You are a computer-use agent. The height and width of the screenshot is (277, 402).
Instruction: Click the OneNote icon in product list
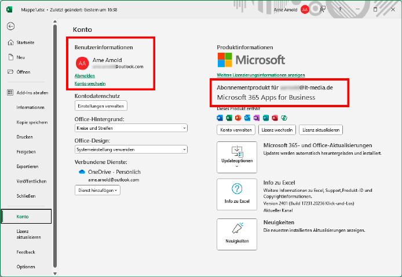(x=257, y=118)
